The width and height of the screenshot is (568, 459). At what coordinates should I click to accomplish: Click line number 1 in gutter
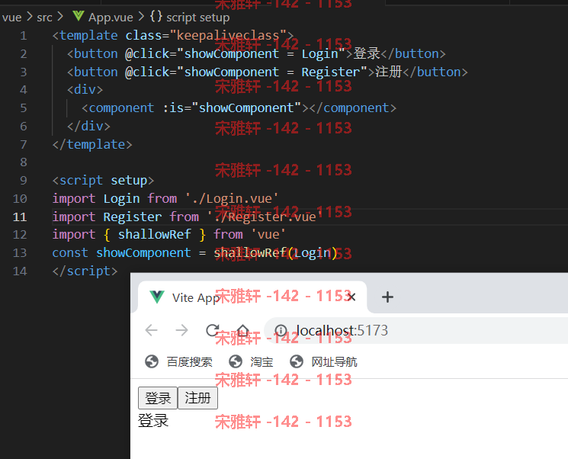pos(24,36)
